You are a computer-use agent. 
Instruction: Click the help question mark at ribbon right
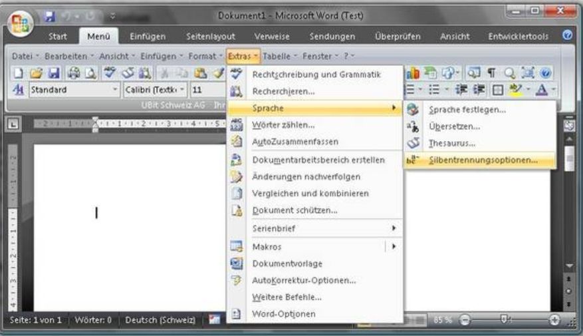pyautogui.click(x=568, y=35)
